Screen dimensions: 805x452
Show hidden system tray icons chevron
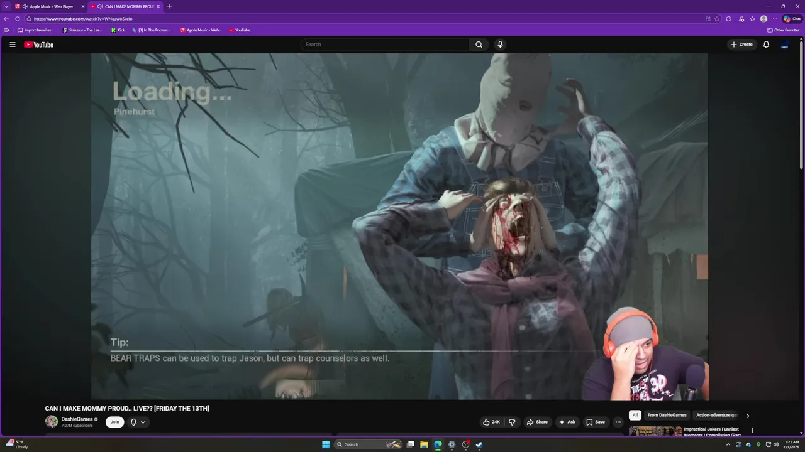click(x=728, y=444)
